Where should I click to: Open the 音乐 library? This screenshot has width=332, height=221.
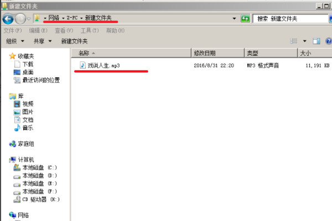pos(27,128)
